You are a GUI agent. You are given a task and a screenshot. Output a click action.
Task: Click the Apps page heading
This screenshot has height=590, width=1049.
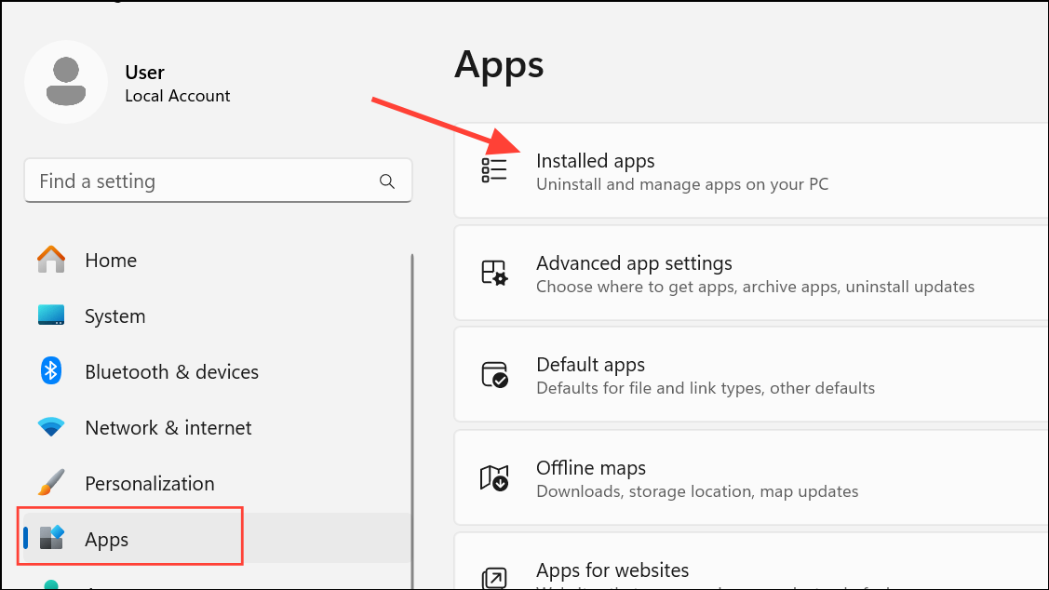pos(499,64)
